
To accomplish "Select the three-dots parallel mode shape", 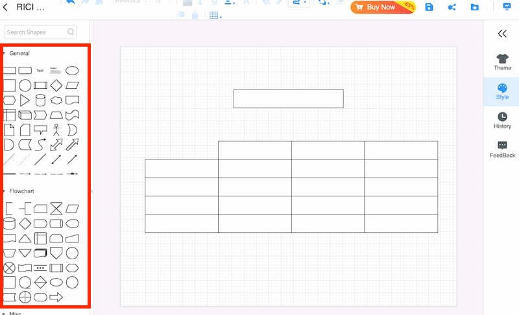I will (x=40, y=268).
